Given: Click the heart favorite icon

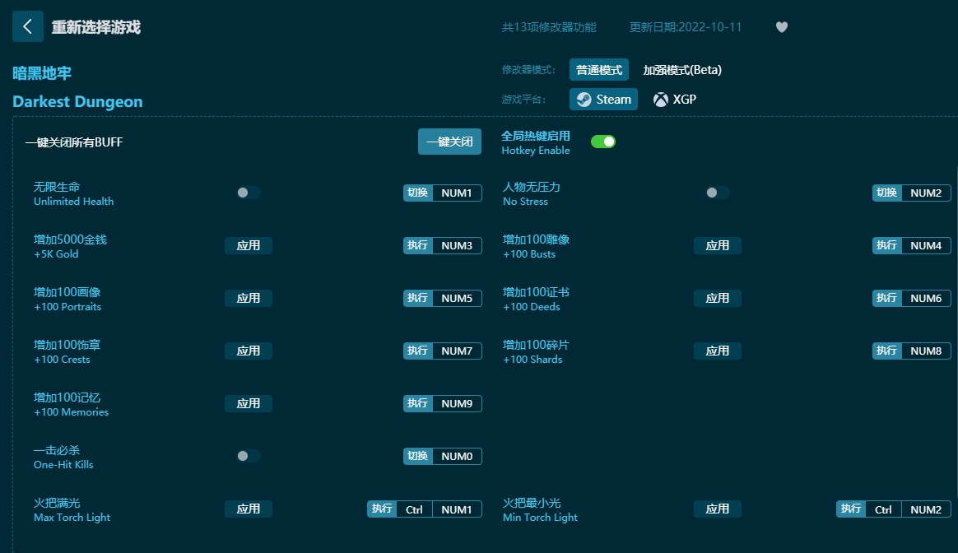Looking at the screenshot, I should click(781, 27).
